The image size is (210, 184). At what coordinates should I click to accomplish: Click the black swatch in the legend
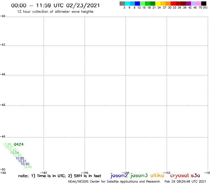coord(204,3)
